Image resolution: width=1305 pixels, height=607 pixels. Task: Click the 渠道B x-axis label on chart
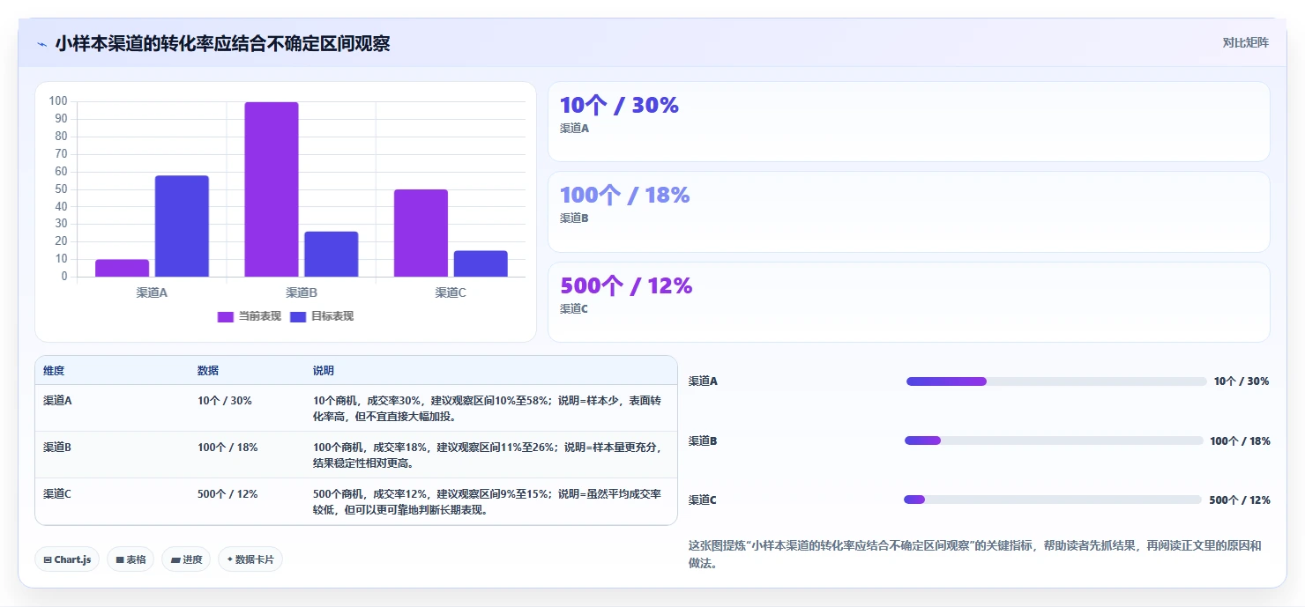click(x=302, y=292)
